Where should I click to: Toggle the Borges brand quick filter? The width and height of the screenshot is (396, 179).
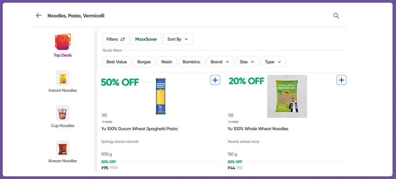(144, 62)
